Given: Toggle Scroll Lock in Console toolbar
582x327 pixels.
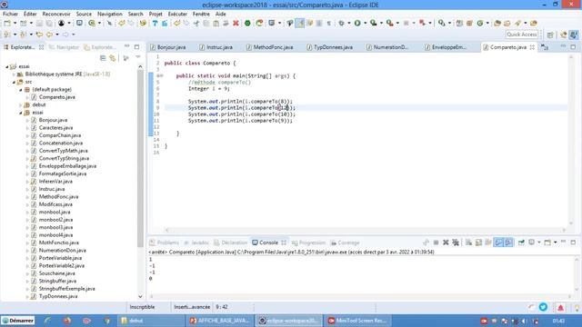Looking at the screenshot, I should coord(478,243).
